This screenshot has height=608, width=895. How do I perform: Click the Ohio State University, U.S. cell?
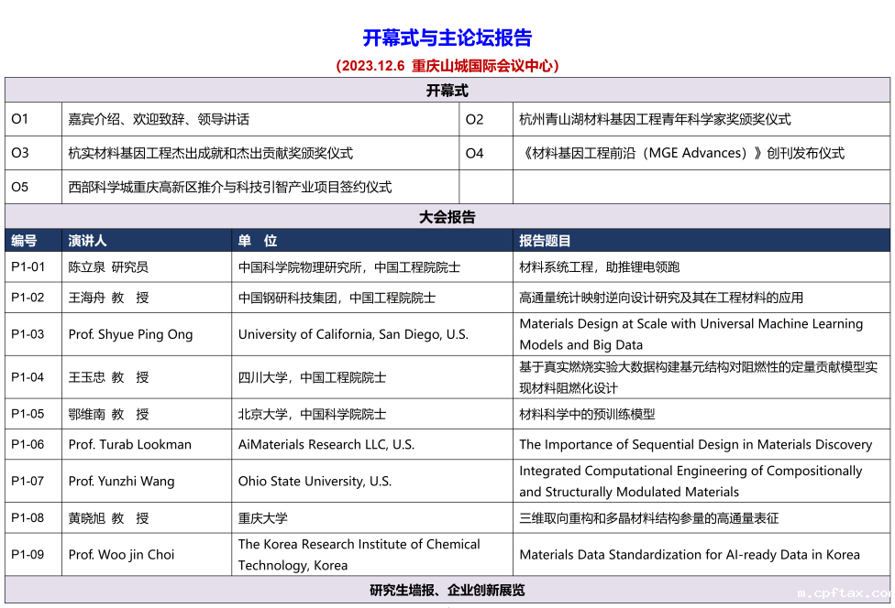(x=315, y=482)
